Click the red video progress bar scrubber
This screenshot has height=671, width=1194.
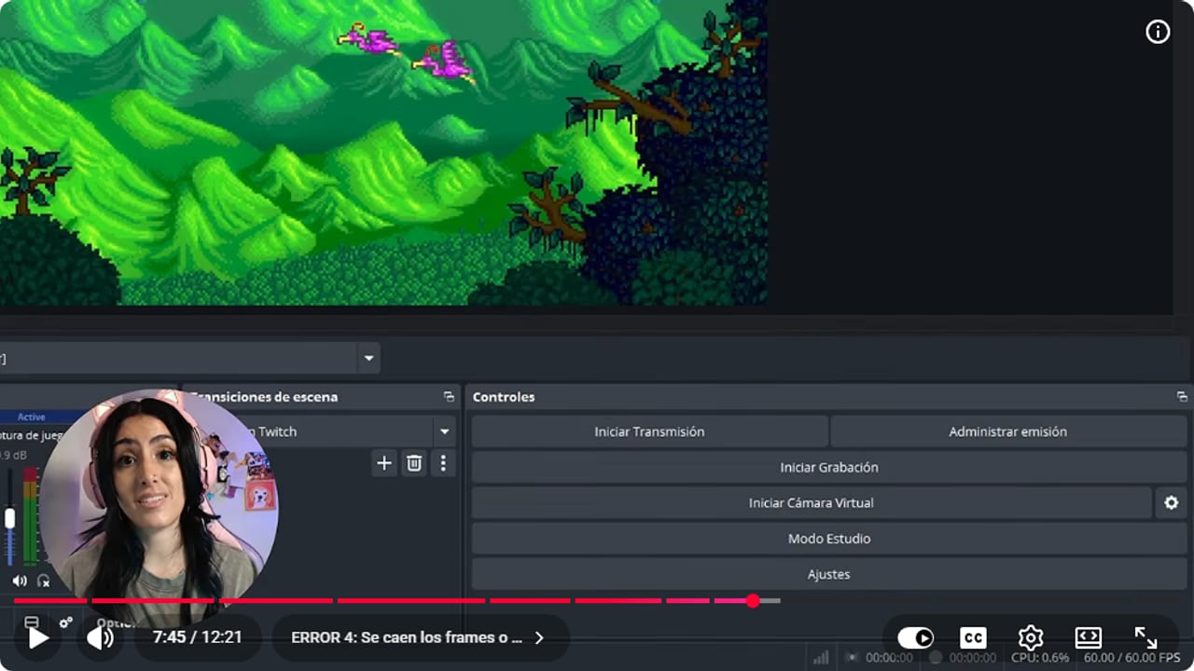tap(753, 601)
